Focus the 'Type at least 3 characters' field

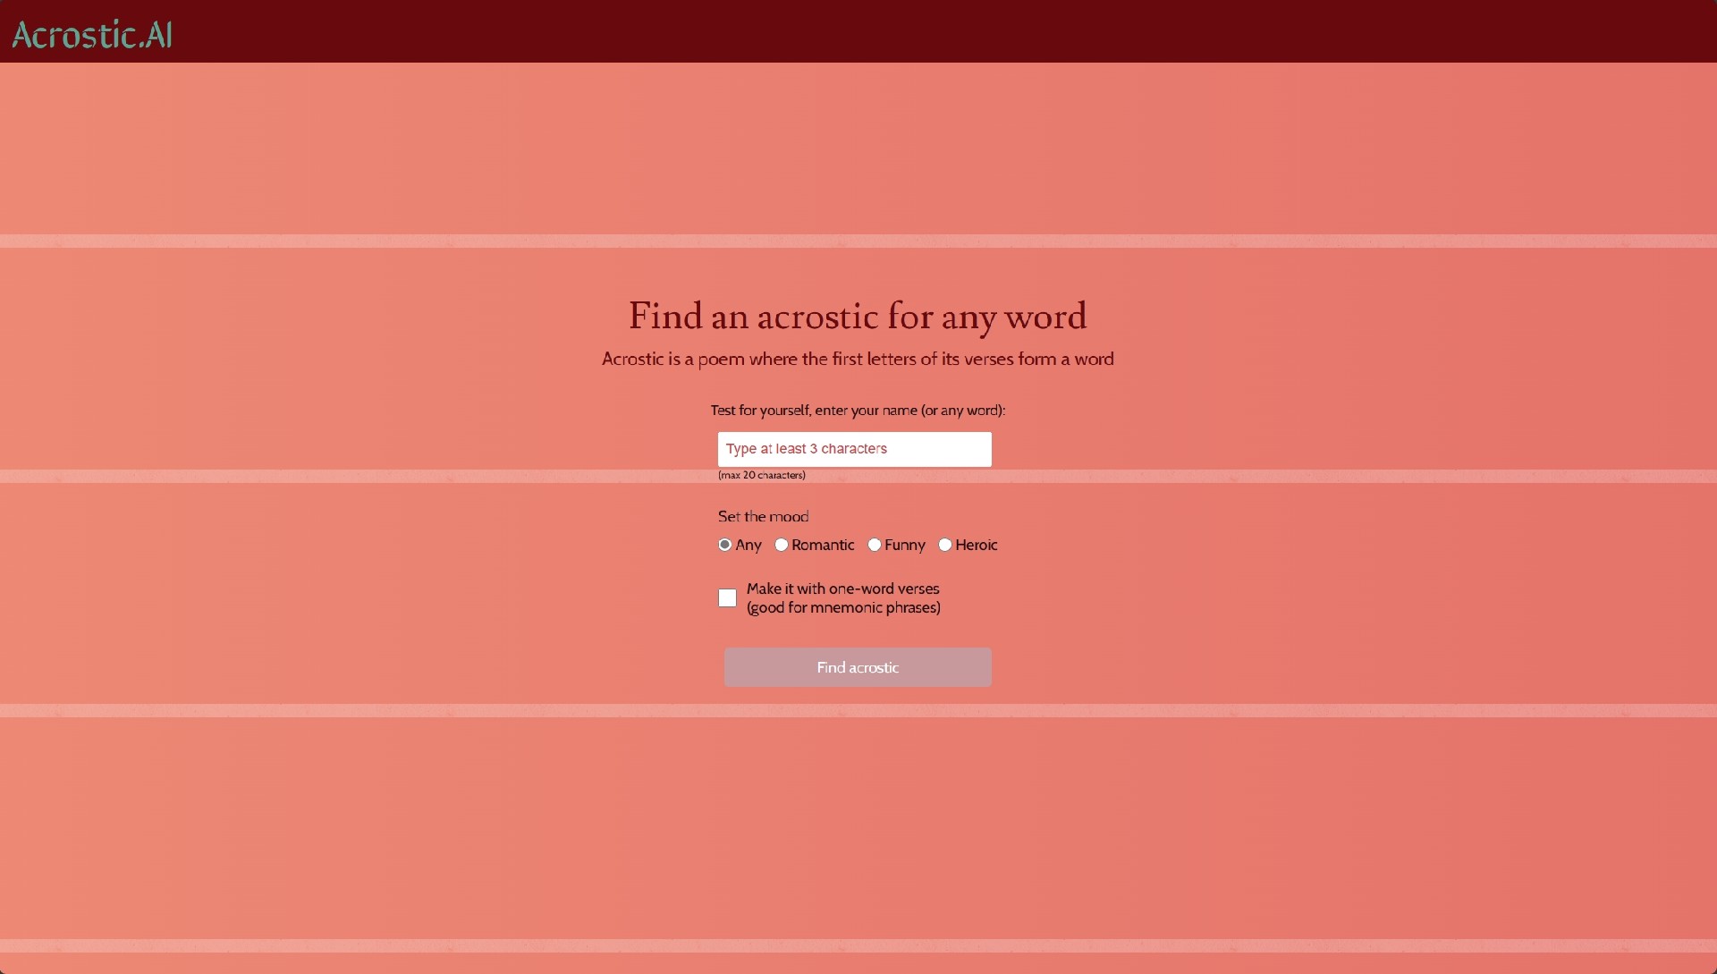coord(854,449)
